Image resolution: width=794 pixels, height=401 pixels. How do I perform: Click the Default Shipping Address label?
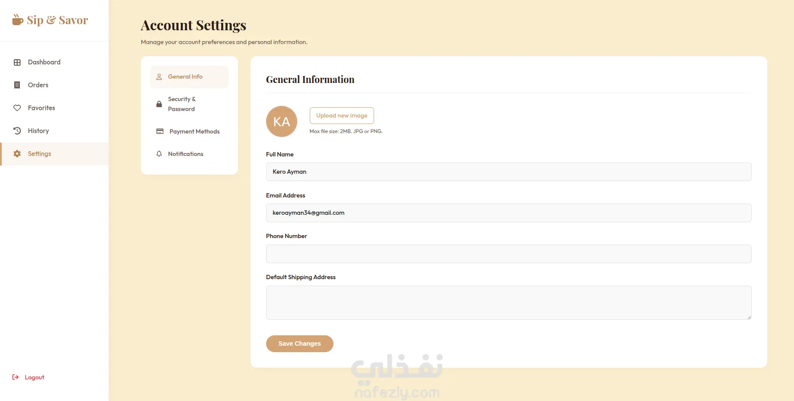point(301,277)
